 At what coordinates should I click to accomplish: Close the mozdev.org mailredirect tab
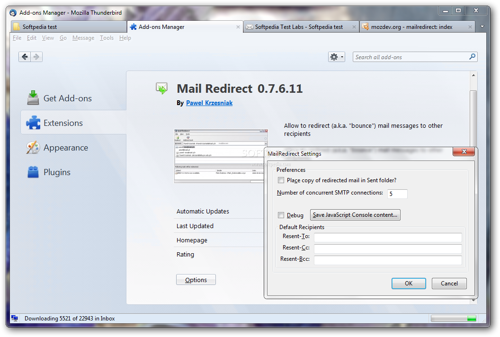(470, 27)
